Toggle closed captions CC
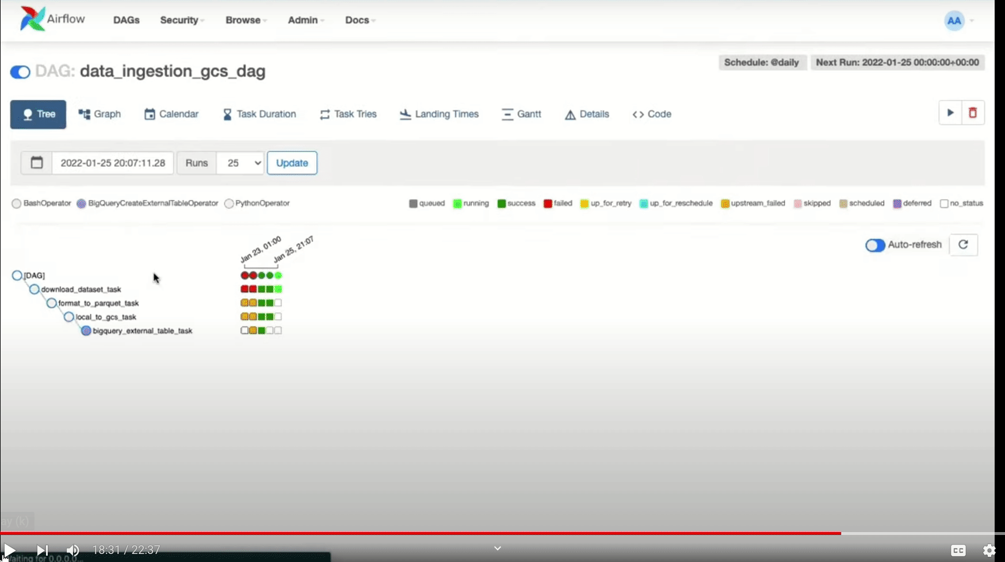This screenshot has width=1005, height=562. tap(958, 550)
